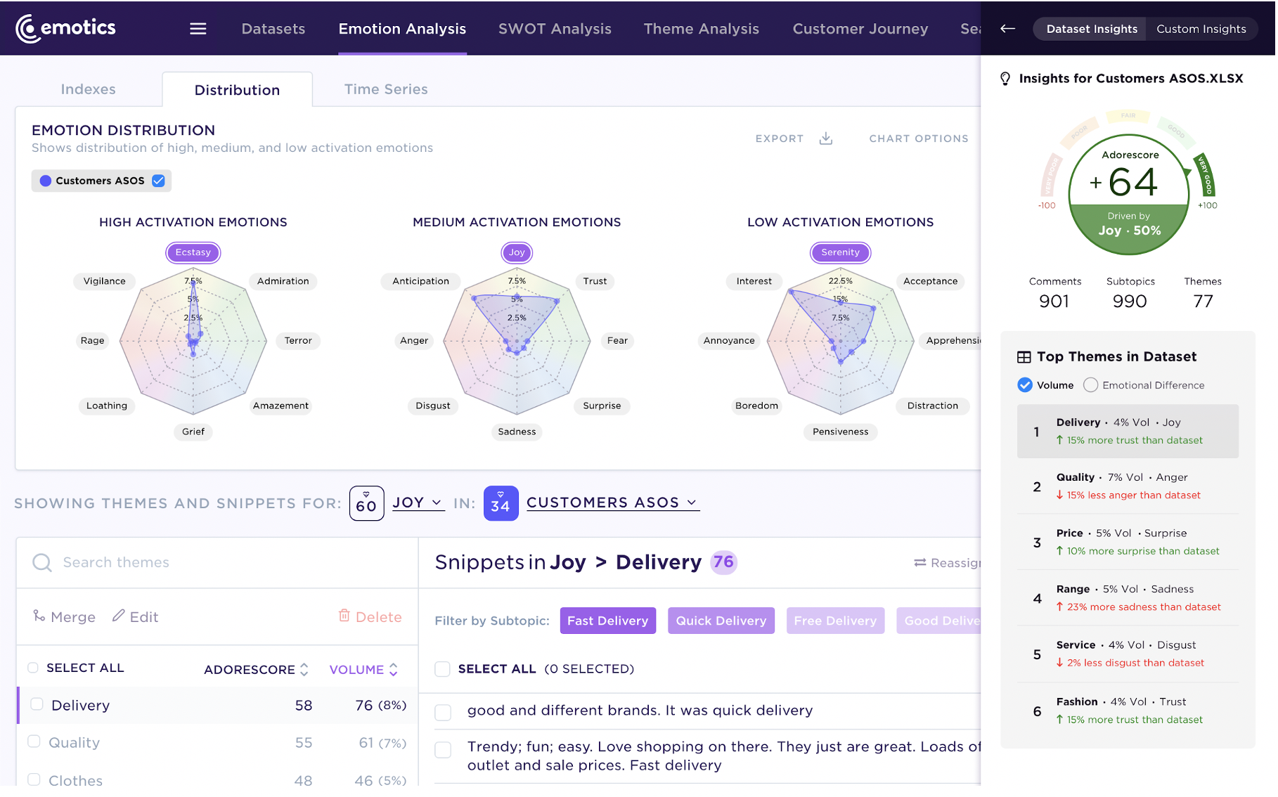
Task: Open the Emotion Analysis nav item
Action: (402, 29)
